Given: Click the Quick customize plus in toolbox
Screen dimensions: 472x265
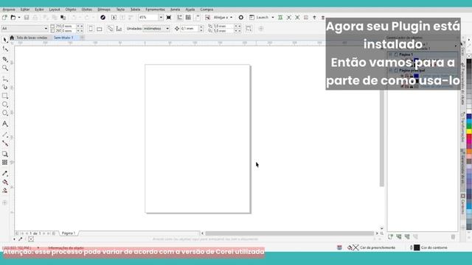Looking at the screenshot, I should pos(5,203).
